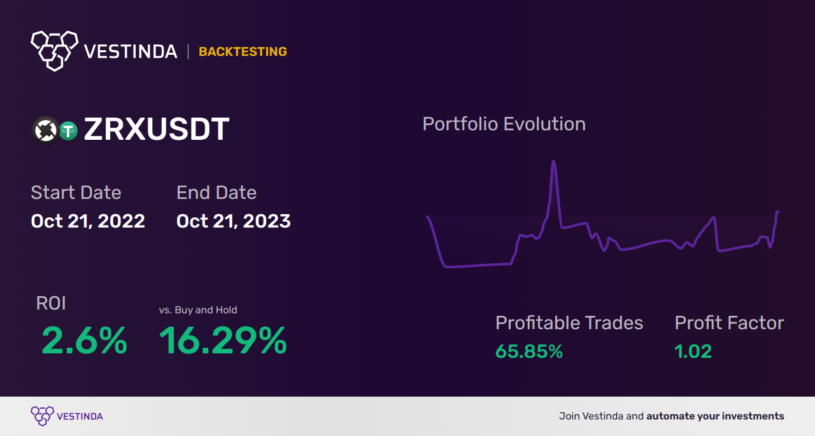Click the Profitable Trades label

569,323
